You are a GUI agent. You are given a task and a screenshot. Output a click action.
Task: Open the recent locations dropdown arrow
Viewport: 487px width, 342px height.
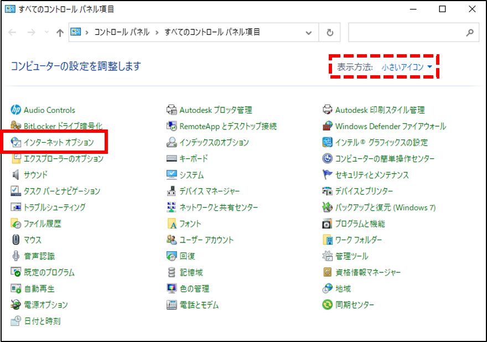[x=46, y=32]
